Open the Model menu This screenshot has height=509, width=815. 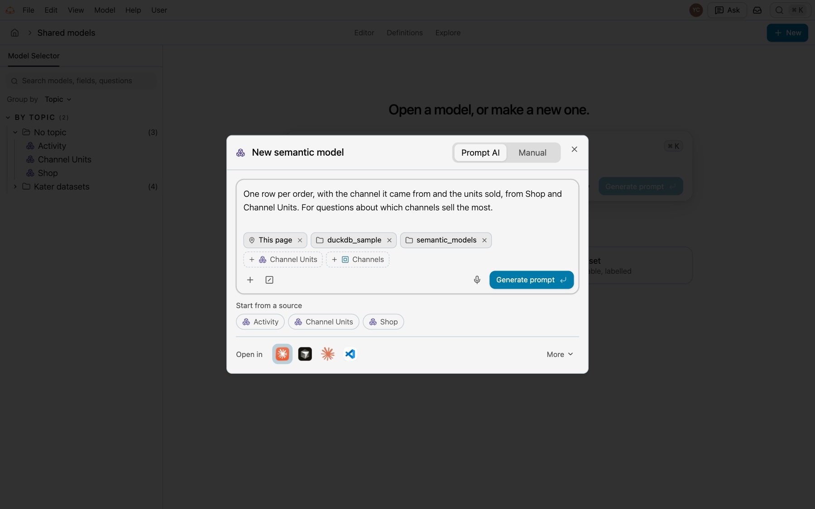pyautogui.click(x=105, y=10)
